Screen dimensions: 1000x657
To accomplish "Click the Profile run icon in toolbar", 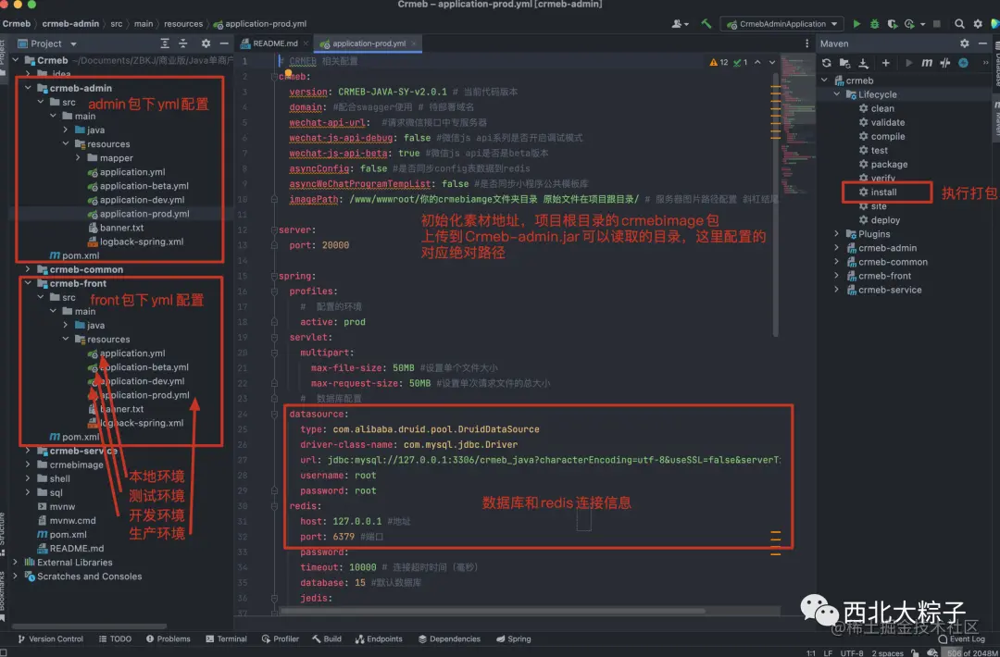I will (x=909, y=23).
